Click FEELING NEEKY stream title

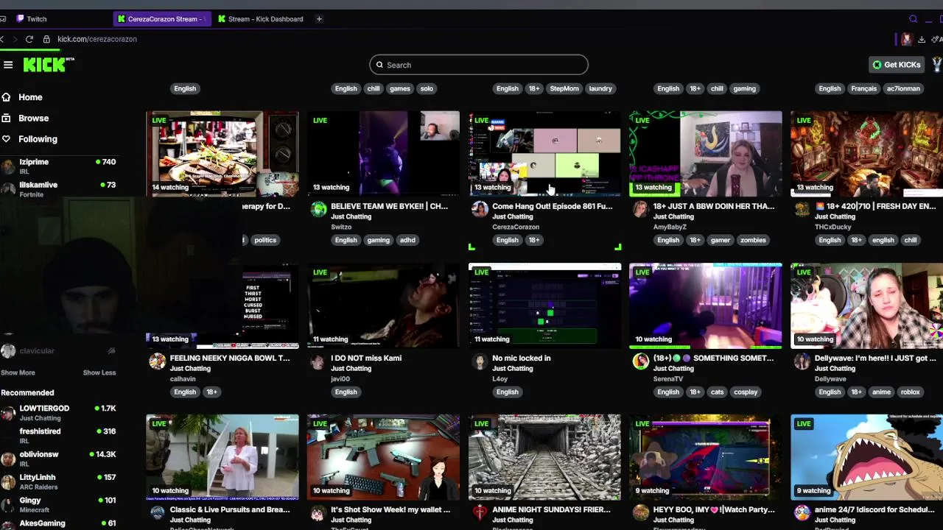(230, 358)
